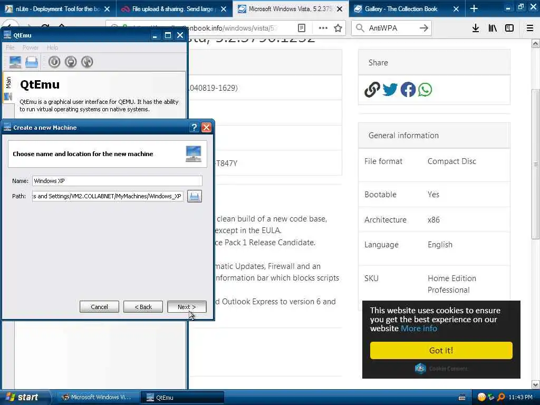The image size is (540, 405).
Task: Open a new browser tab with plus
Action: (x=474, y=8)
